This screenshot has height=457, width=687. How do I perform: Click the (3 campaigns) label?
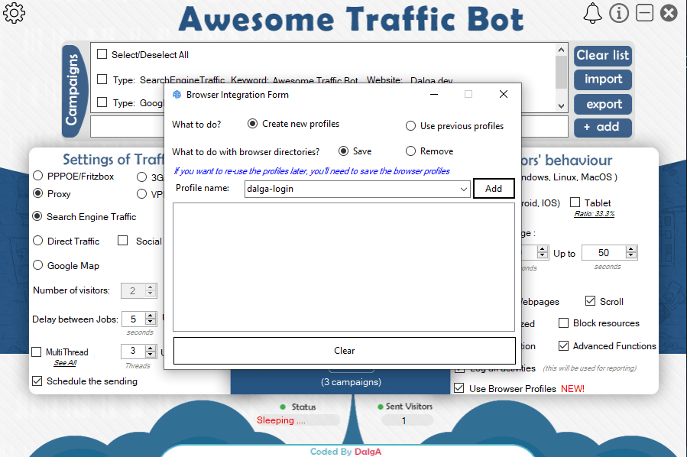pyautogui.click(x=351, y=382)
